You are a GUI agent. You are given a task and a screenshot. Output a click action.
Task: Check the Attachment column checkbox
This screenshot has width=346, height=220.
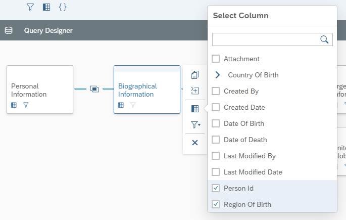pos(216,59)
